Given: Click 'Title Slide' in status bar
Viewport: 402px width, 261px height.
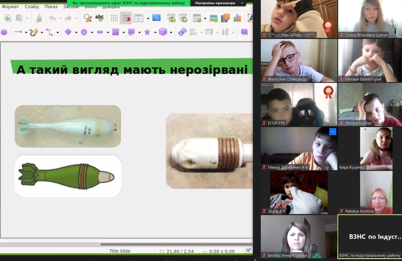Looking at the screenshot, I should (x=120, y=251).
